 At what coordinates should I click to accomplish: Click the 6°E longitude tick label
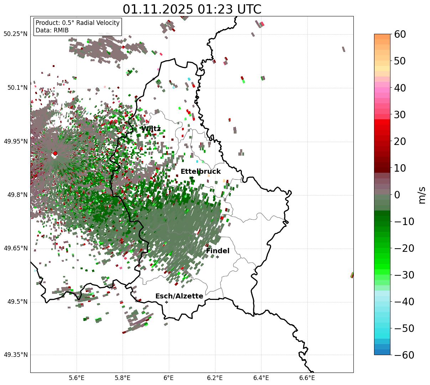169,378
